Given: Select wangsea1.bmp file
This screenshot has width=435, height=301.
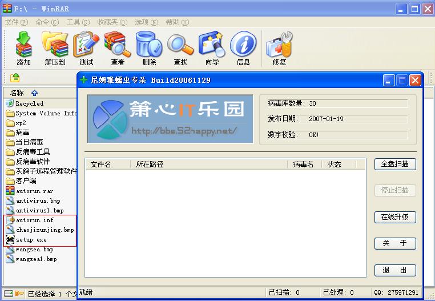Looking at the screenshot, I should (31, 259).
